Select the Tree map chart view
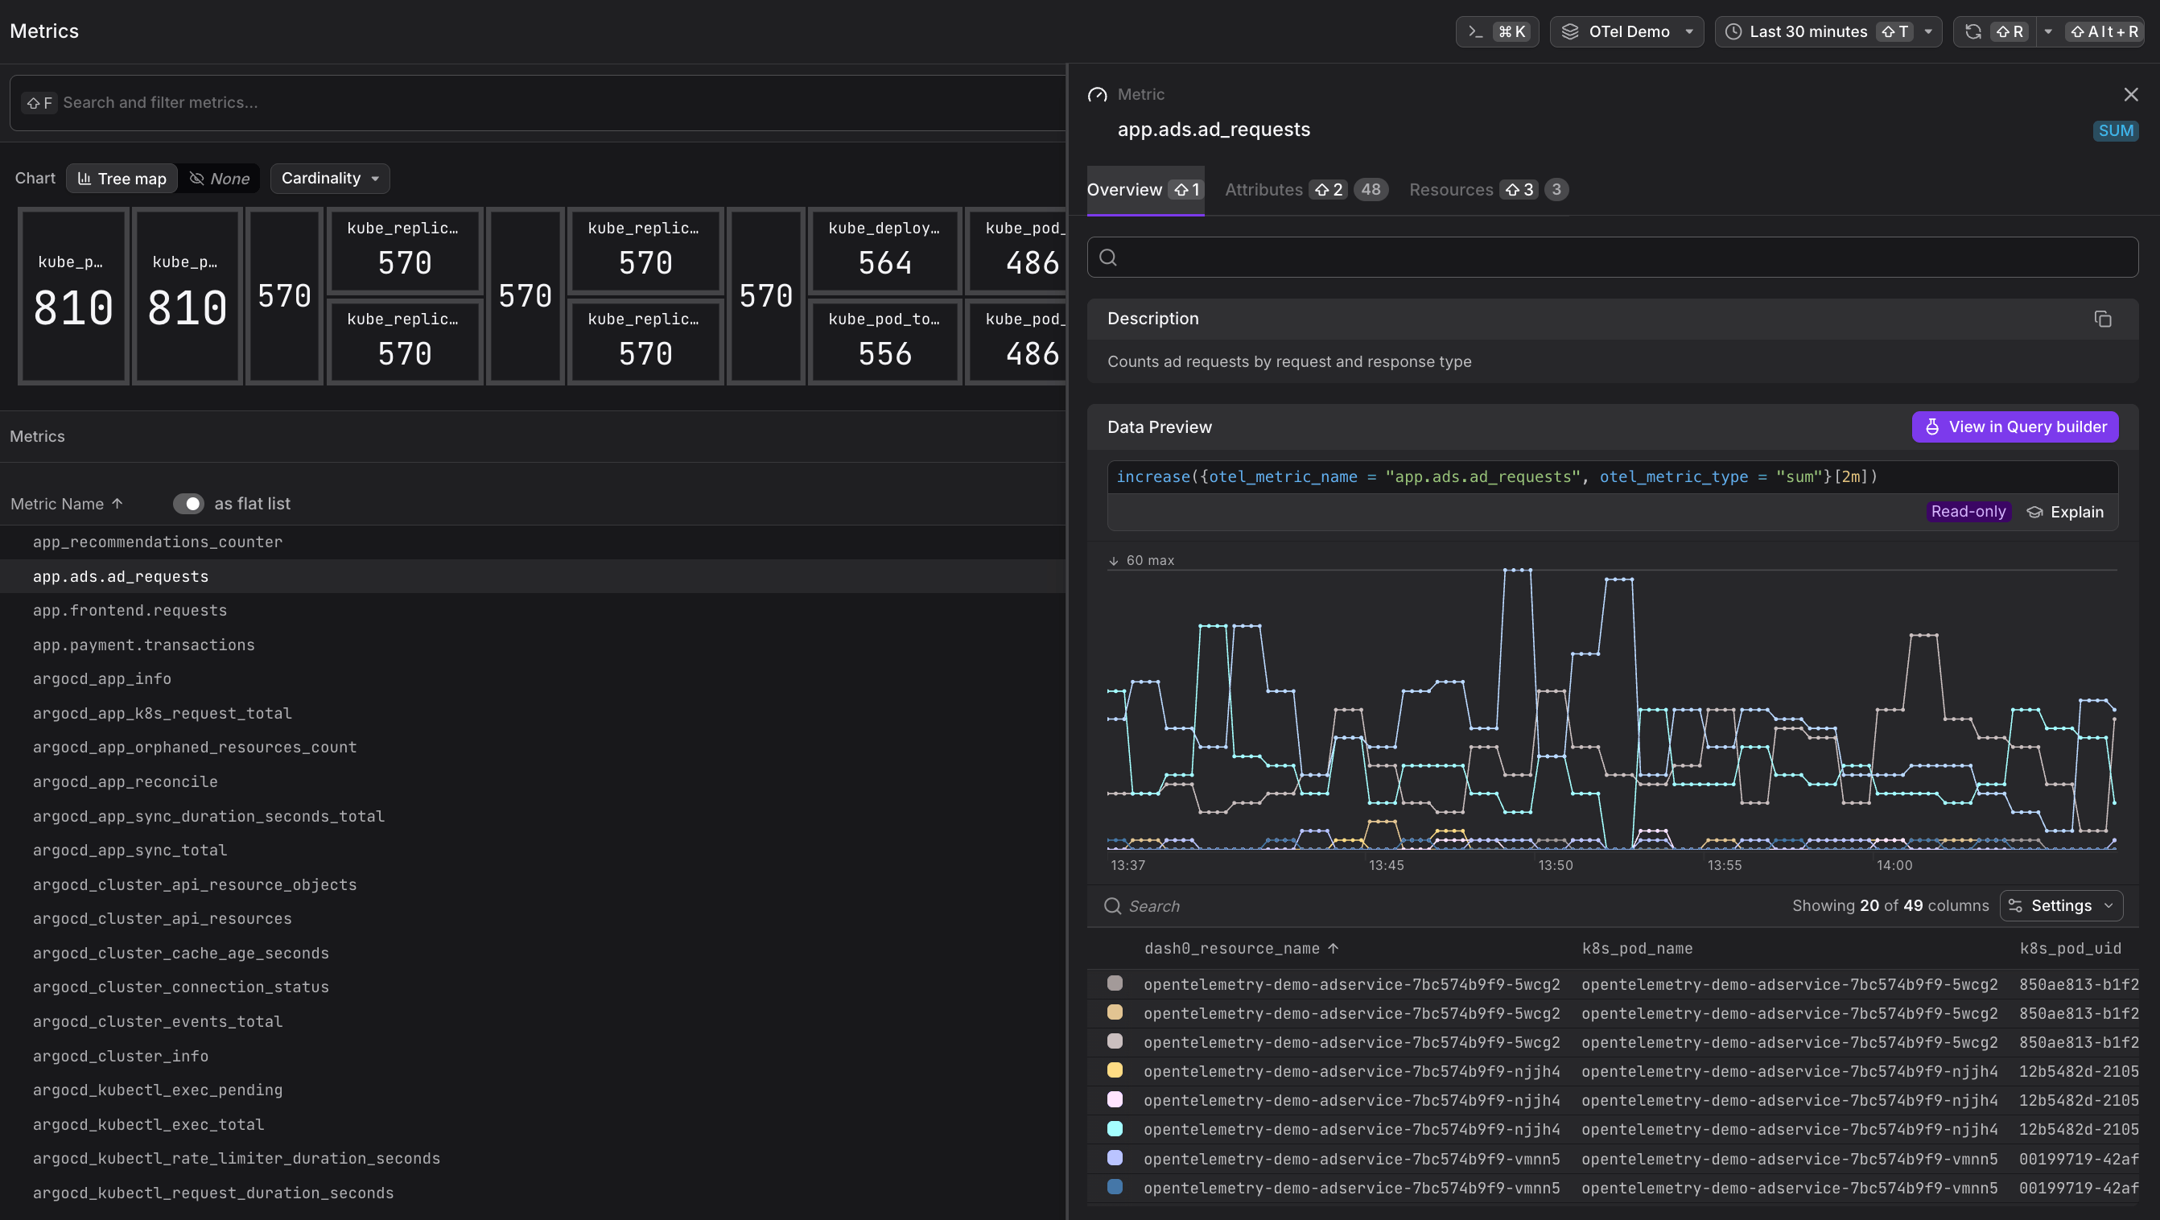Image resolution: width=2160 pixels, height=1220 pixels. click(x=121, y=178)
